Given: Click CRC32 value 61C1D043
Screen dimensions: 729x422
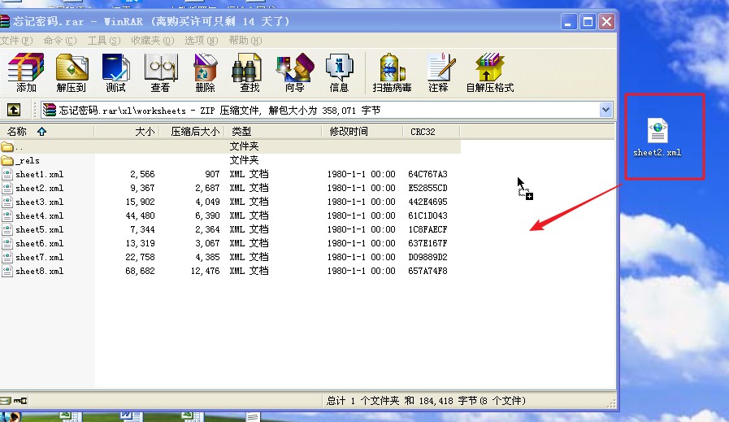Looking at the screenshot, I should coord(427,216).
